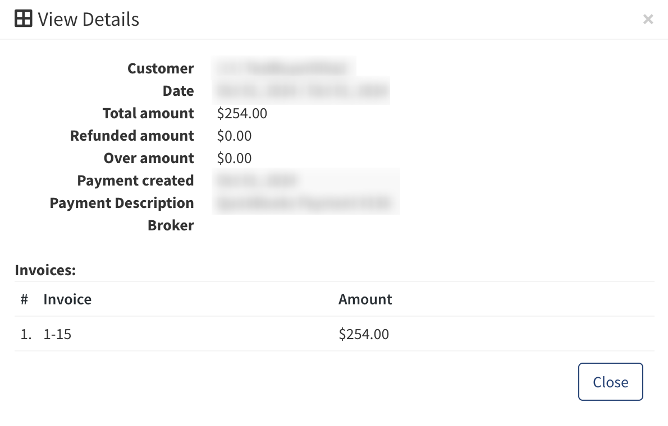Select row number 1. in Invoices table
This screenshot has width=668, height=426.
coord(26,334)
